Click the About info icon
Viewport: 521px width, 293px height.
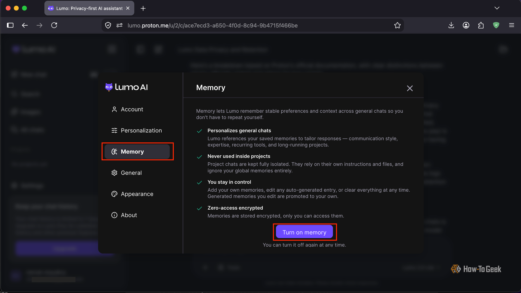(114, 215)
